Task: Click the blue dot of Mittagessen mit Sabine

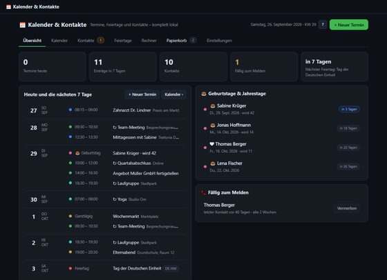Action: (x=70, y=137)
